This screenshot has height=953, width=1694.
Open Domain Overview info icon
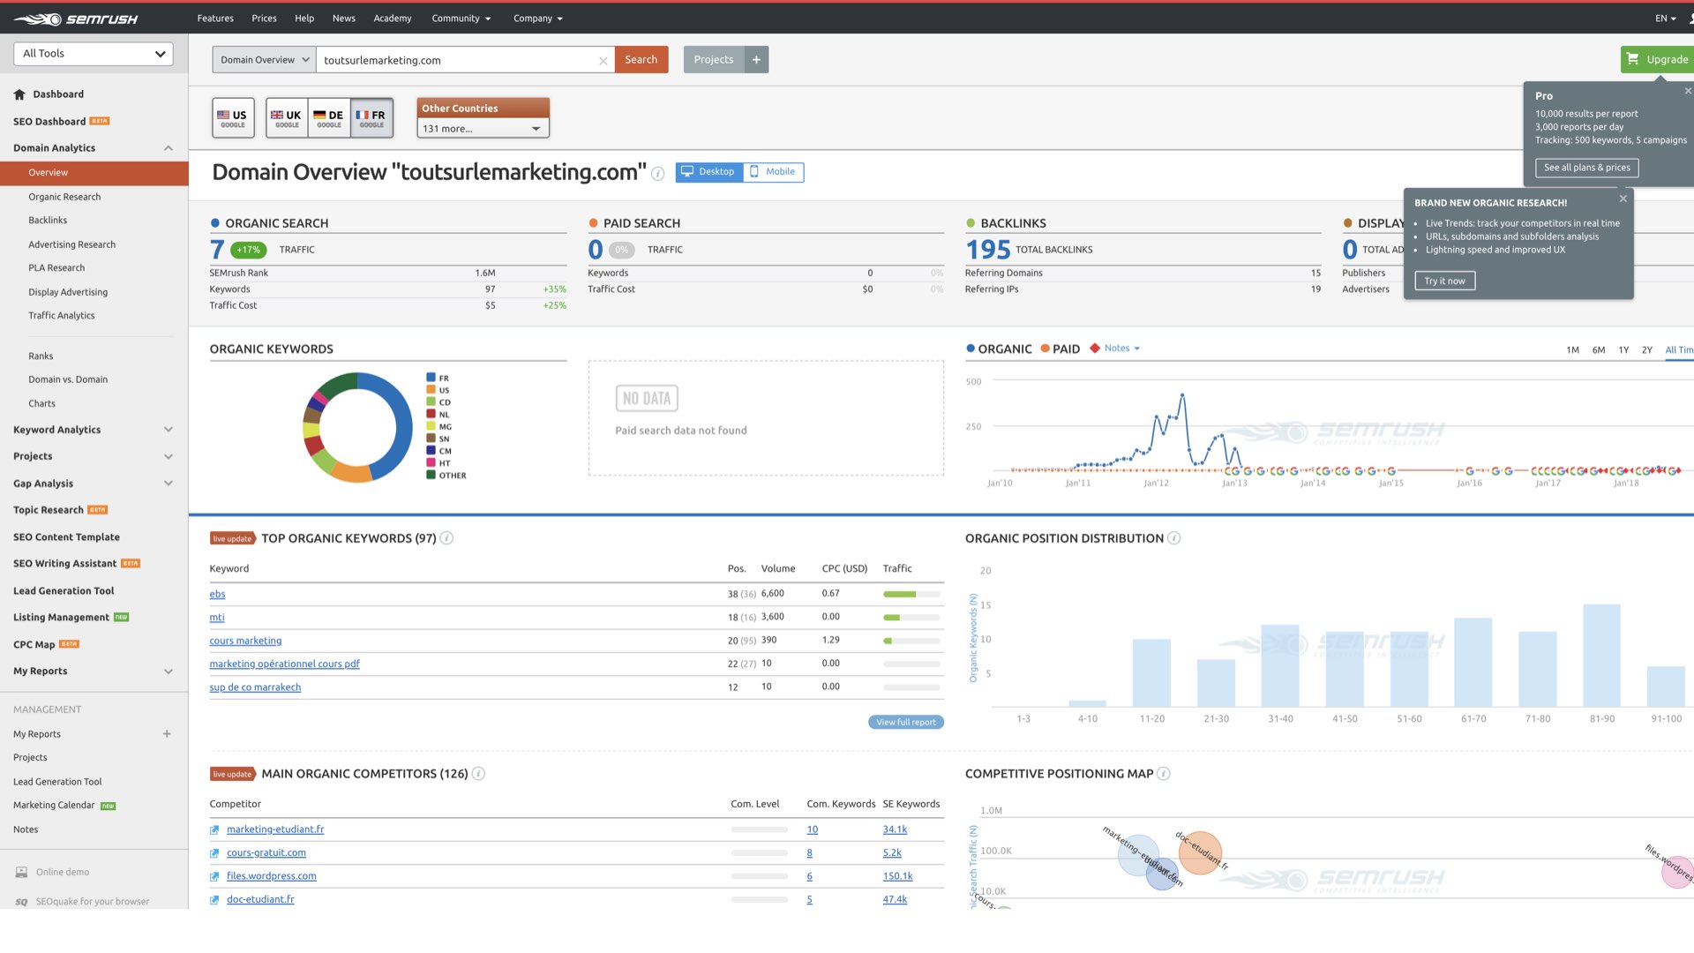657,174
